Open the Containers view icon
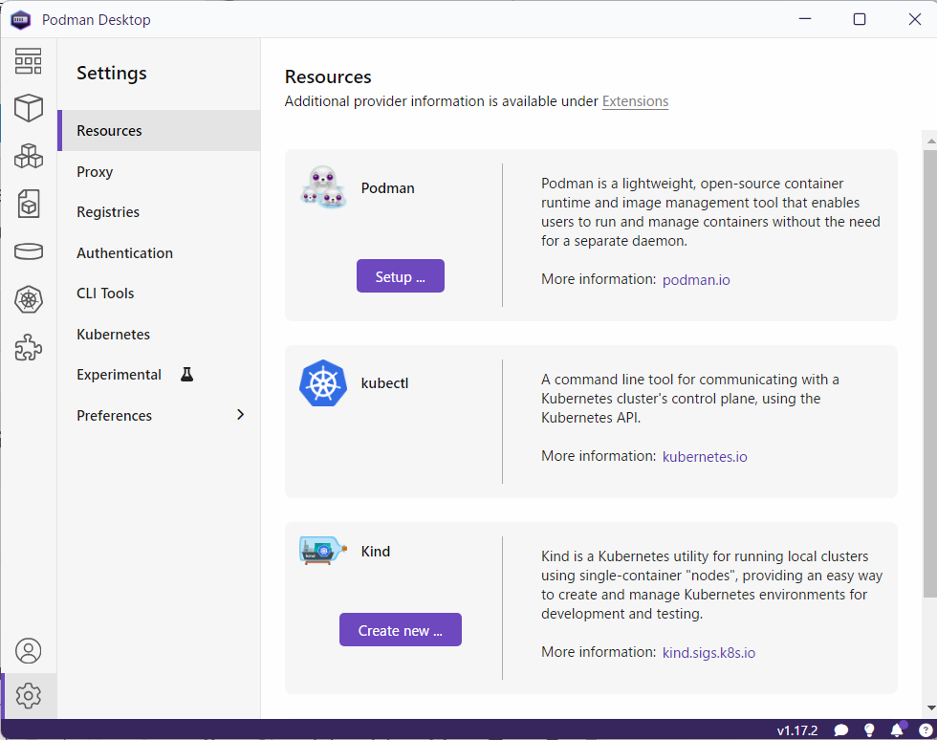Screen dimensions: 937x740 (29, 108)
